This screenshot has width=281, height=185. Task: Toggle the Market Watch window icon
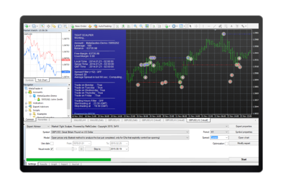(43, 26)
